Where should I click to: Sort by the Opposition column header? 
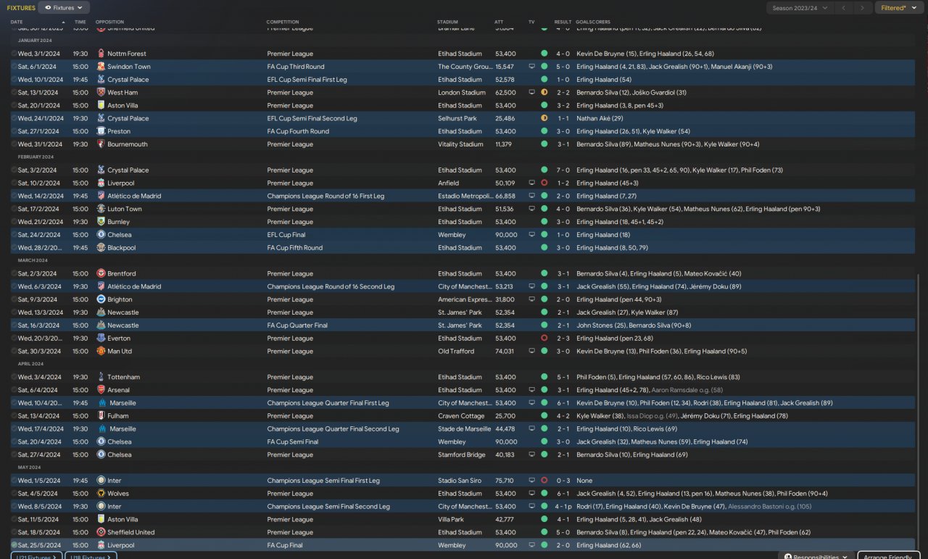[x=109, y=22]
